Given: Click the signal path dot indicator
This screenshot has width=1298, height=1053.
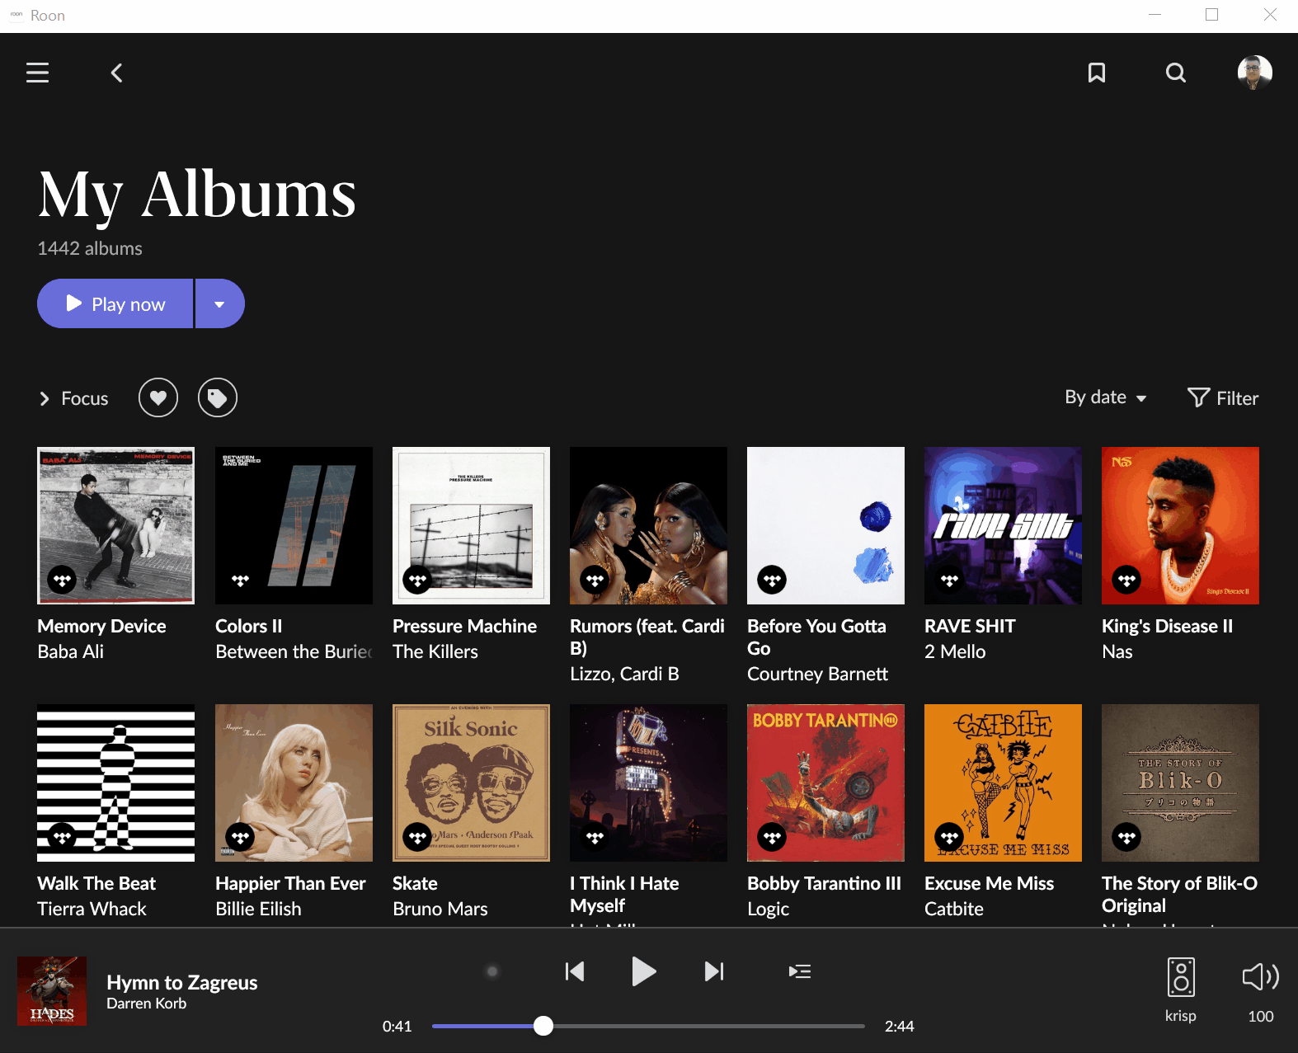Looking at the screenshot, I should click(x=492, y=971).
